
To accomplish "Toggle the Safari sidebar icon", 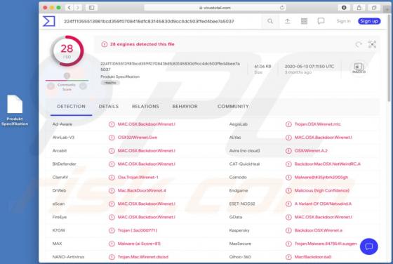I will 91,8.
